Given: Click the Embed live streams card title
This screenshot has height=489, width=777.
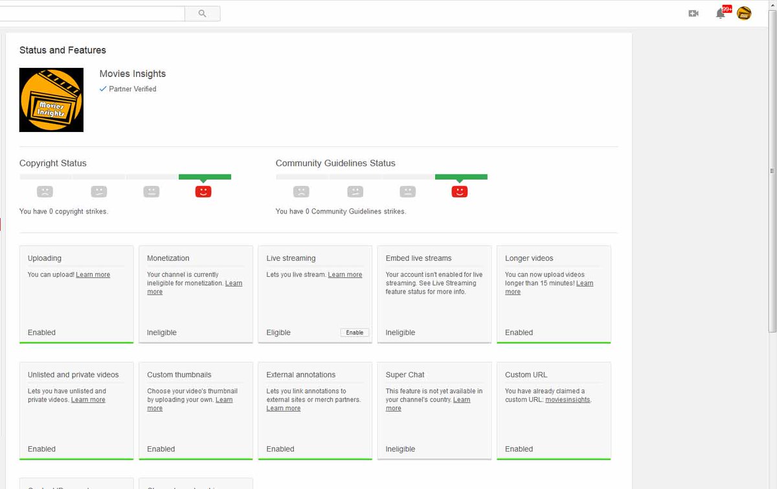Looking at the screenshot, I should 419,258.
